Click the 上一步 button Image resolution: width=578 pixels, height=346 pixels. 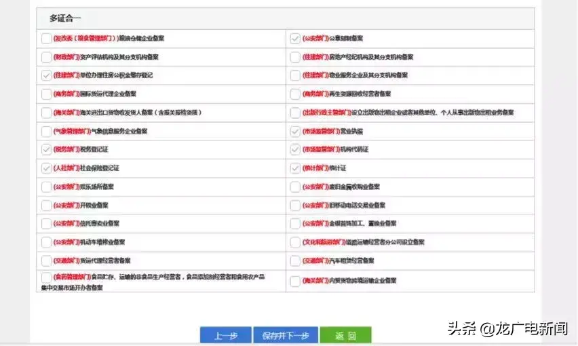[225, 335]
